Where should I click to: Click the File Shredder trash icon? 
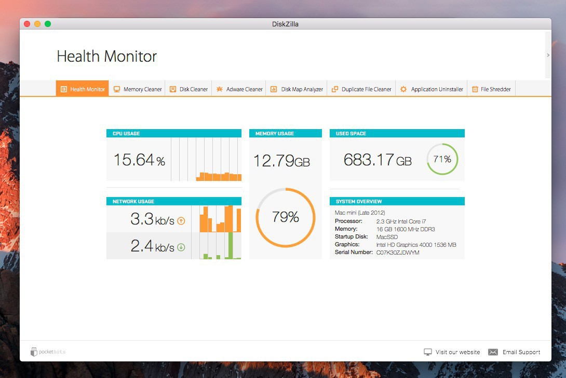point(475,89)
